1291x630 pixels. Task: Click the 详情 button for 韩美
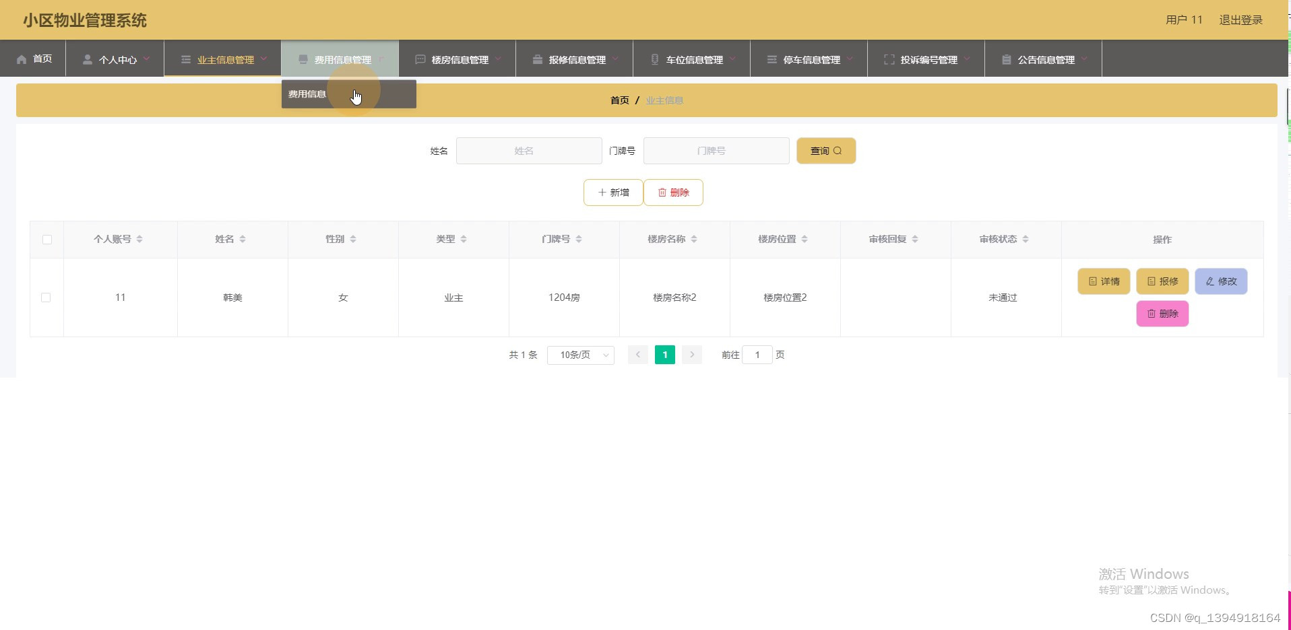[1104, 281]
